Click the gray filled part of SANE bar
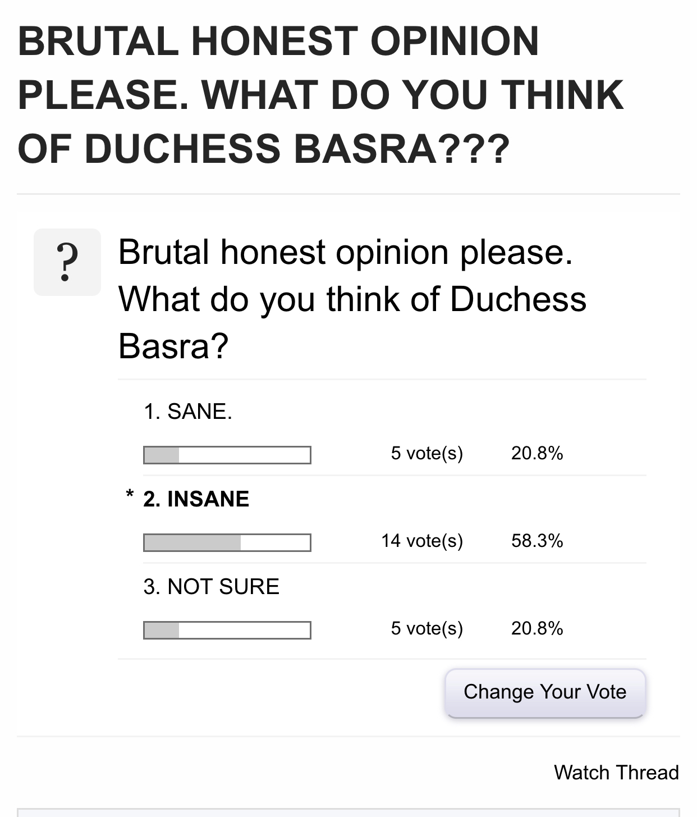697x817 pixels. point(162,455)
